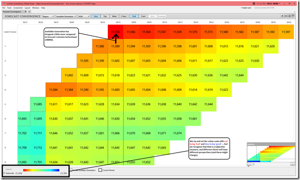Click the cell showing 11,586
Viewport: 300px width, 180px height.
pyautogui.click(x=100, y=46)
